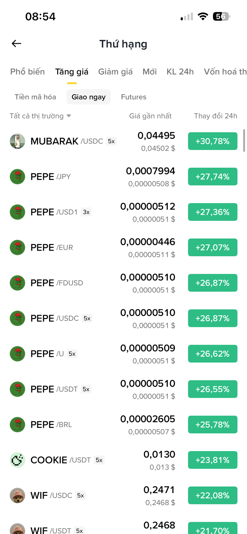Open the Giảm giá tab
The height and width of the screenshot is (534, 247).
click(115, 72)
